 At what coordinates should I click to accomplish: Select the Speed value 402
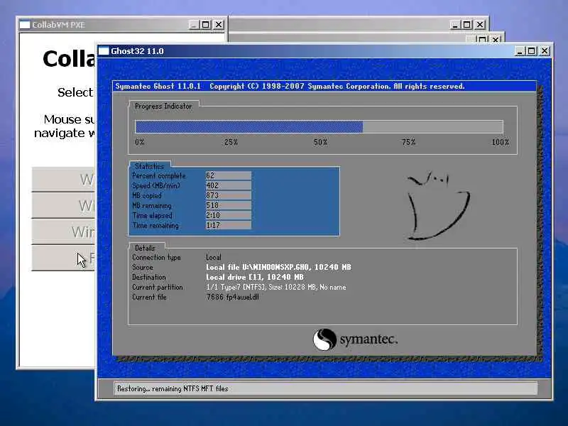228,185
